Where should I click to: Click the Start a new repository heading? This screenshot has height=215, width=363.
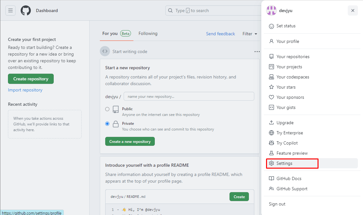point(127,68)
